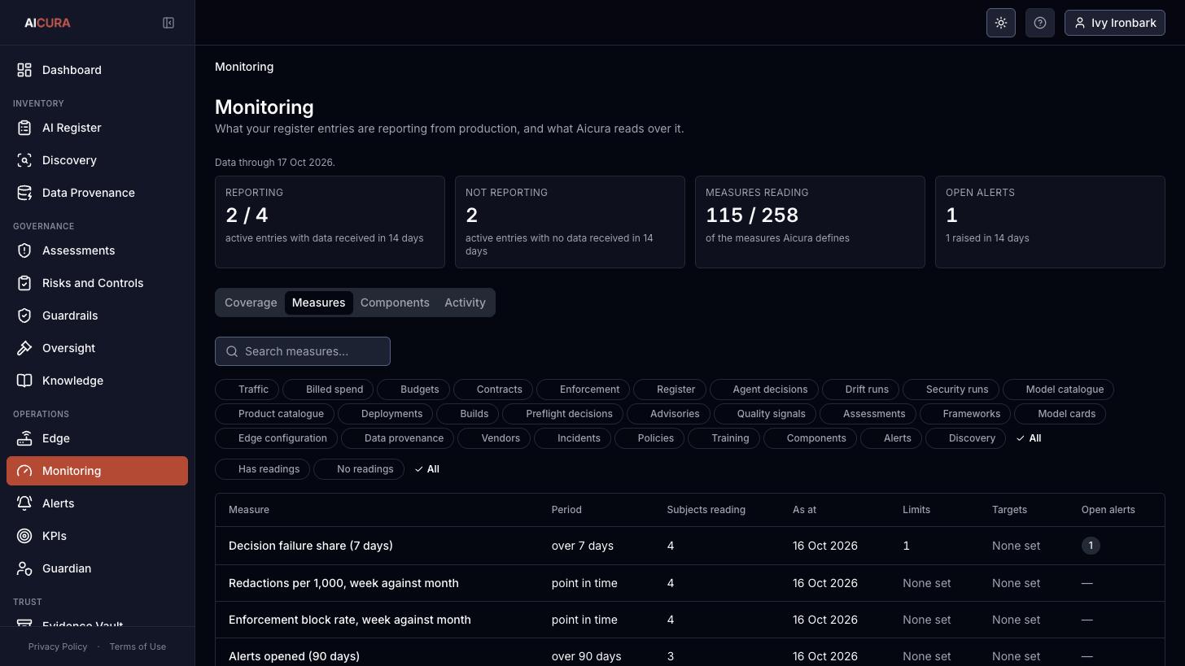Image resolution: width=1185 pixels, height=666 pixels.
Task: Filter measures by Billed spend chip
Action: (x=328, y=390)
